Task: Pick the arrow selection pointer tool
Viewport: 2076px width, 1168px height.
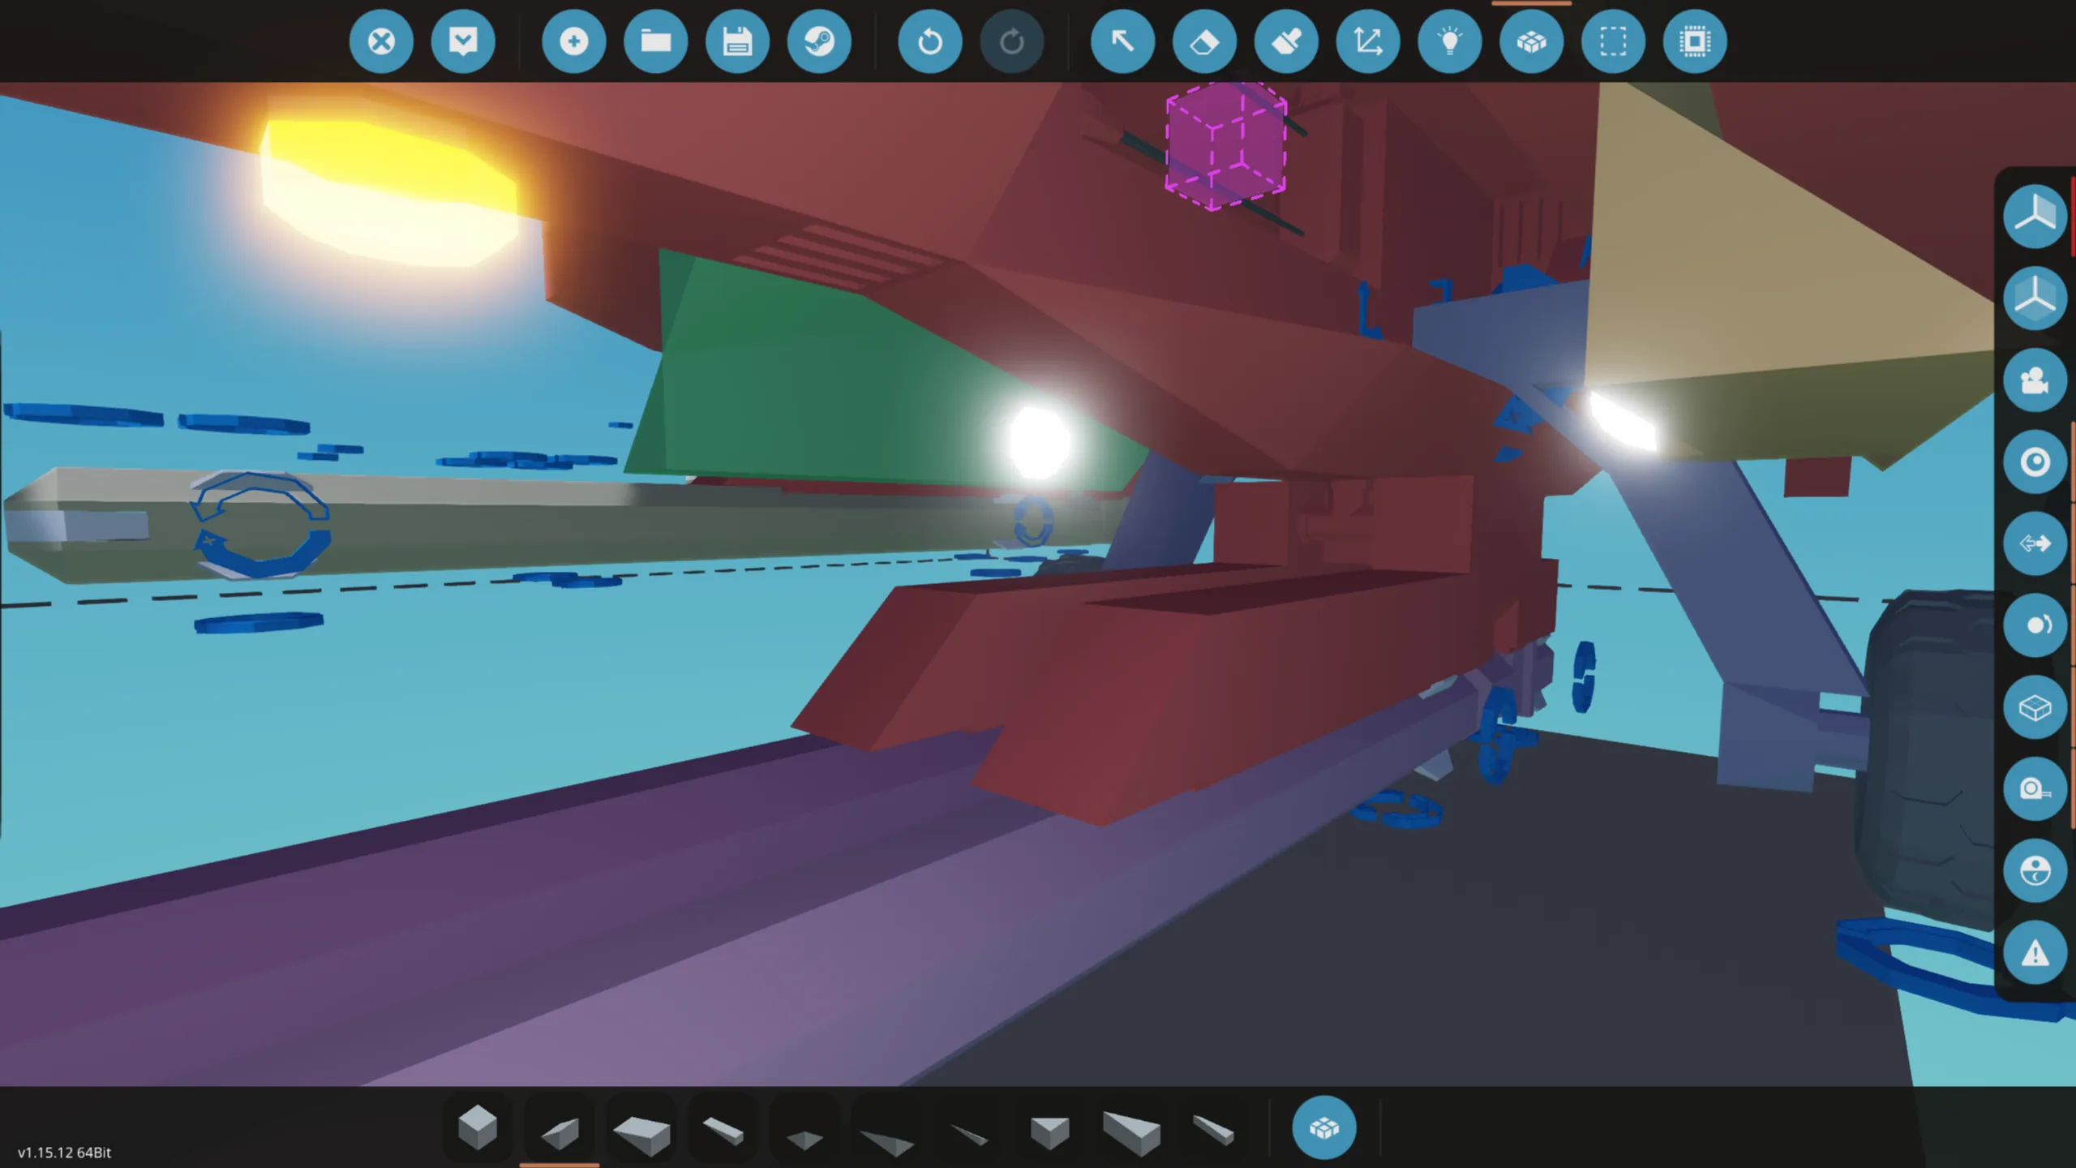Action: [x=1122, y=41]
